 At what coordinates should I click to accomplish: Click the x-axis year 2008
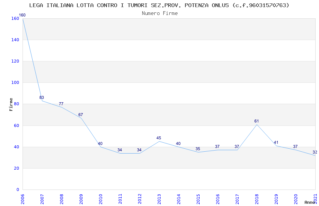click(62, 199)
